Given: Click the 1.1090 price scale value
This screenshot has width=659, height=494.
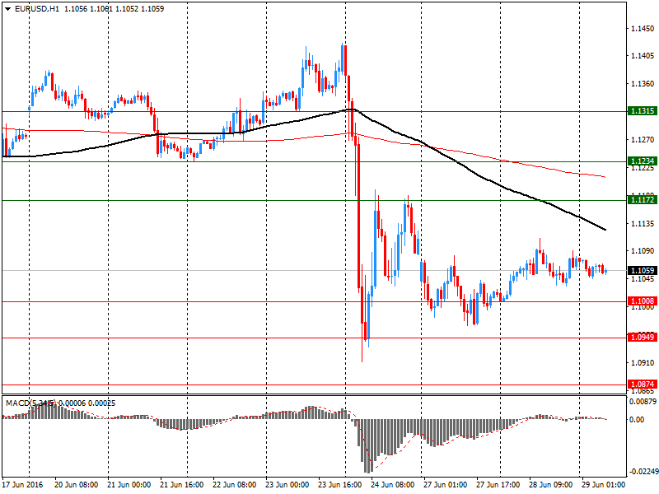Looking at the screenshot, I should tap(643, 251).
